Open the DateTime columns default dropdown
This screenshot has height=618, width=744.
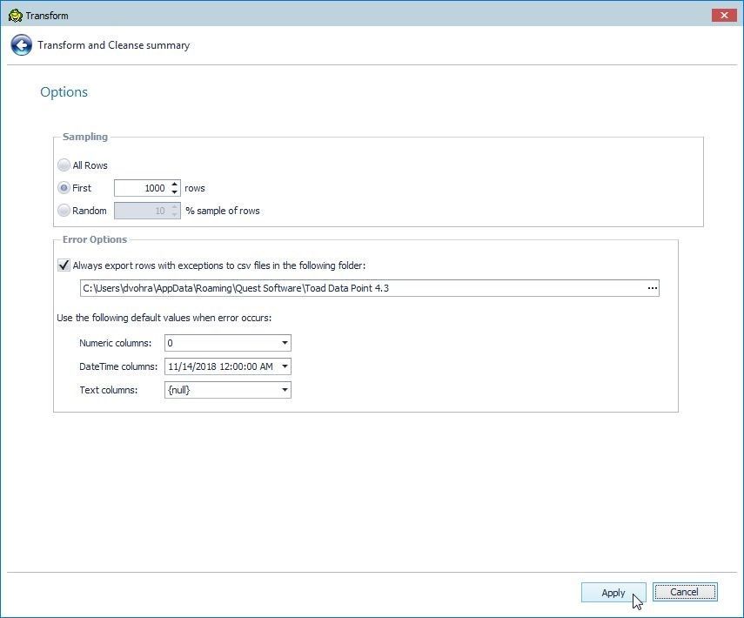285,366
